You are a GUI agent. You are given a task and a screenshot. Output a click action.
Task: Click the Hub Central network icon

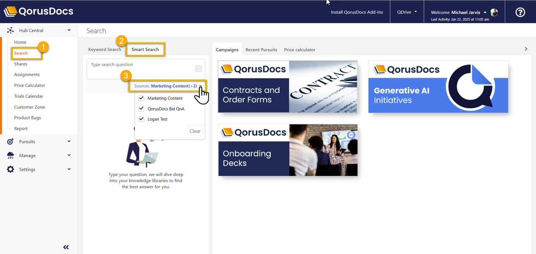point(10,30)
